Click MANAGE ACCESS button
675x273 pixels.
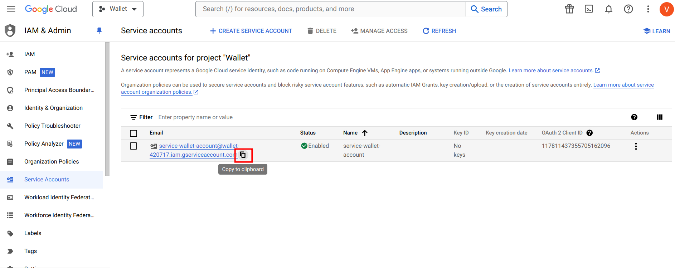tap(379, 31)
